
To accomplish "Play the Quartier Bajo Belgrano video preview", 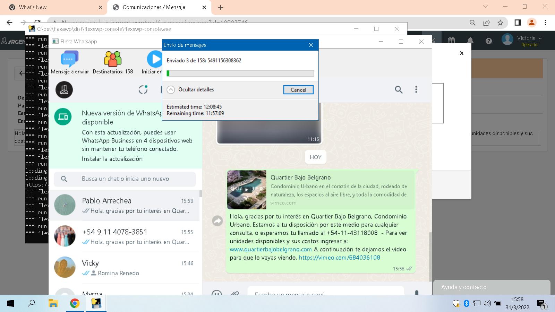I will point(247,190).
